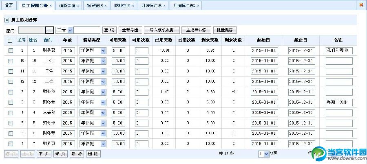The image size is (367, 164).
Task: Click the 批量保存 batch save button
Action: tap(225, 30)
